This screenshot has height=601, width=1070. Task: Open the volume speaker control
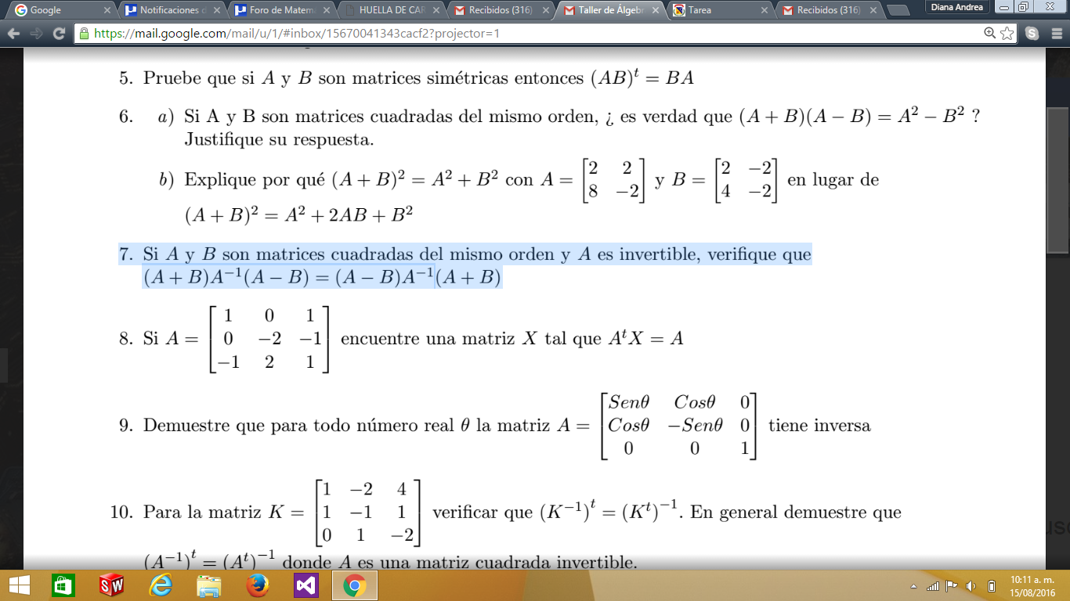click(971, 586)
